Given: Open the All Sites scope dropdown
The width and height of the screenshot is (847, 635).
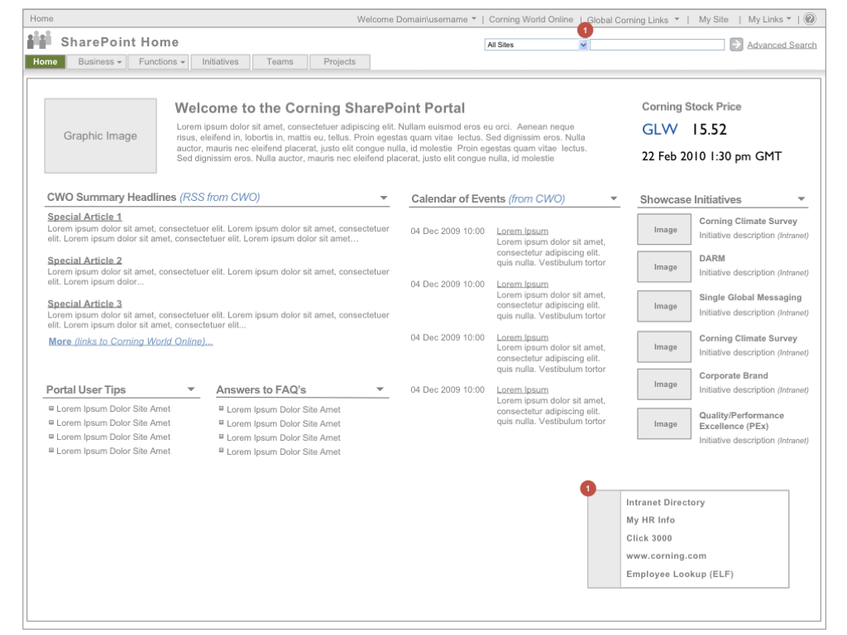Looking at the screenshot, I should coord(536,45).
